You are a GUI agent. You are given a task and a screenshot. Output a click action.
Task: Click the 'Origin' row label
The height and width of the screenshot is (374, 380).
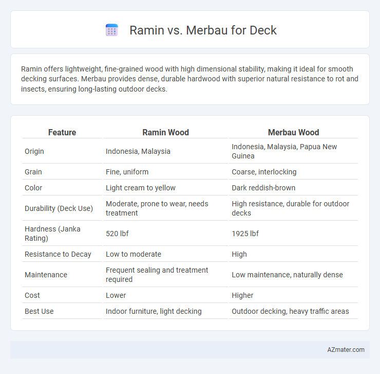click(34, 151)
